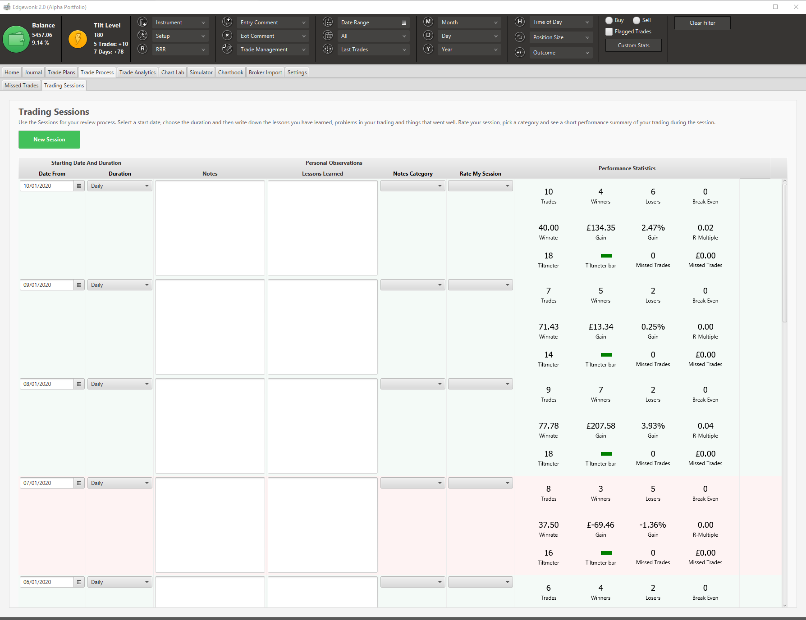Click the sessions list vertical scrollbar

[785, 252]
